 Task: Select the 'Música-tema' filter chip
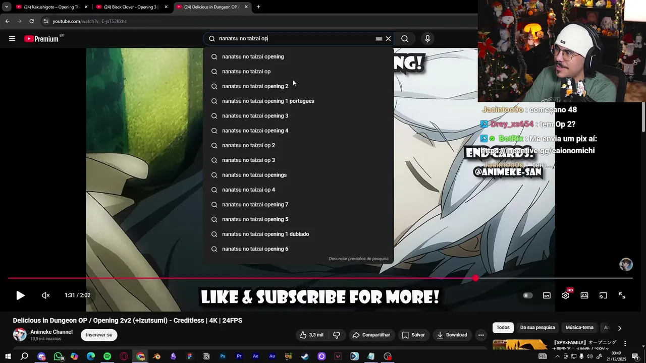click(579, 328)
